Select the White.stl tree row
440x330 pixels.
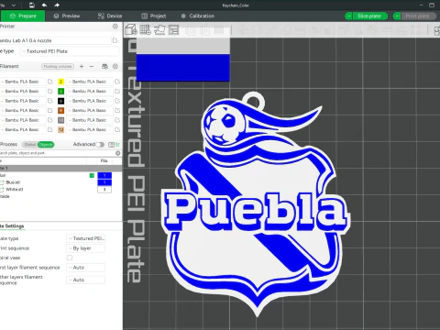click(x=61, y=190)
